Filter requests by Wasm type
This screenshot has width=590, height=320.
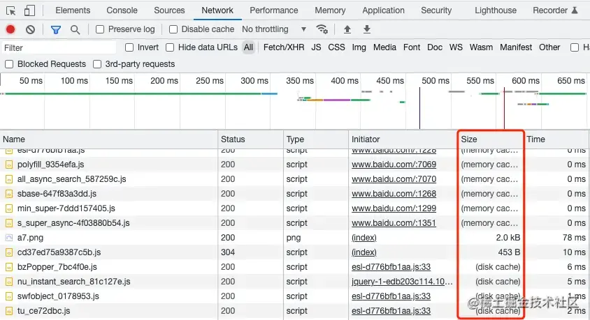coord(481,47)
